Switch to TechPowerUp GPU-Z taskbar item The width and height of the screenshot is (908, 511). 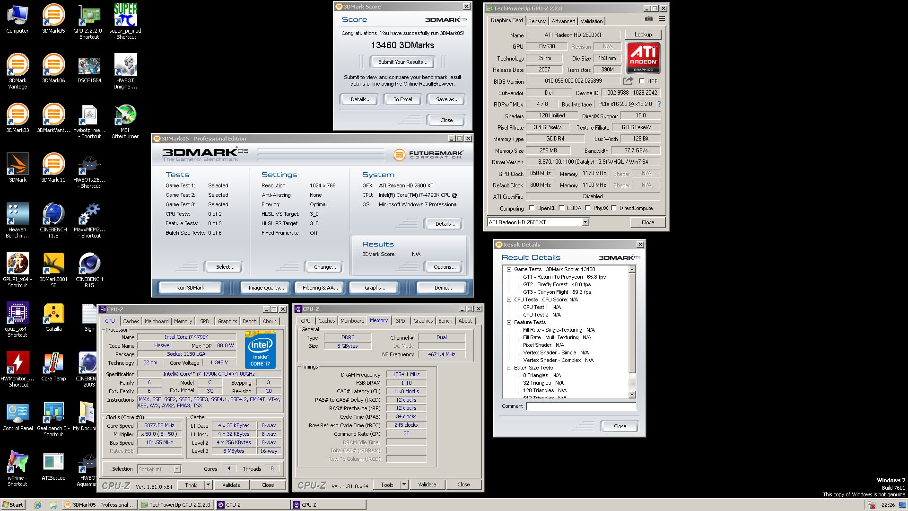click(176, 505)
